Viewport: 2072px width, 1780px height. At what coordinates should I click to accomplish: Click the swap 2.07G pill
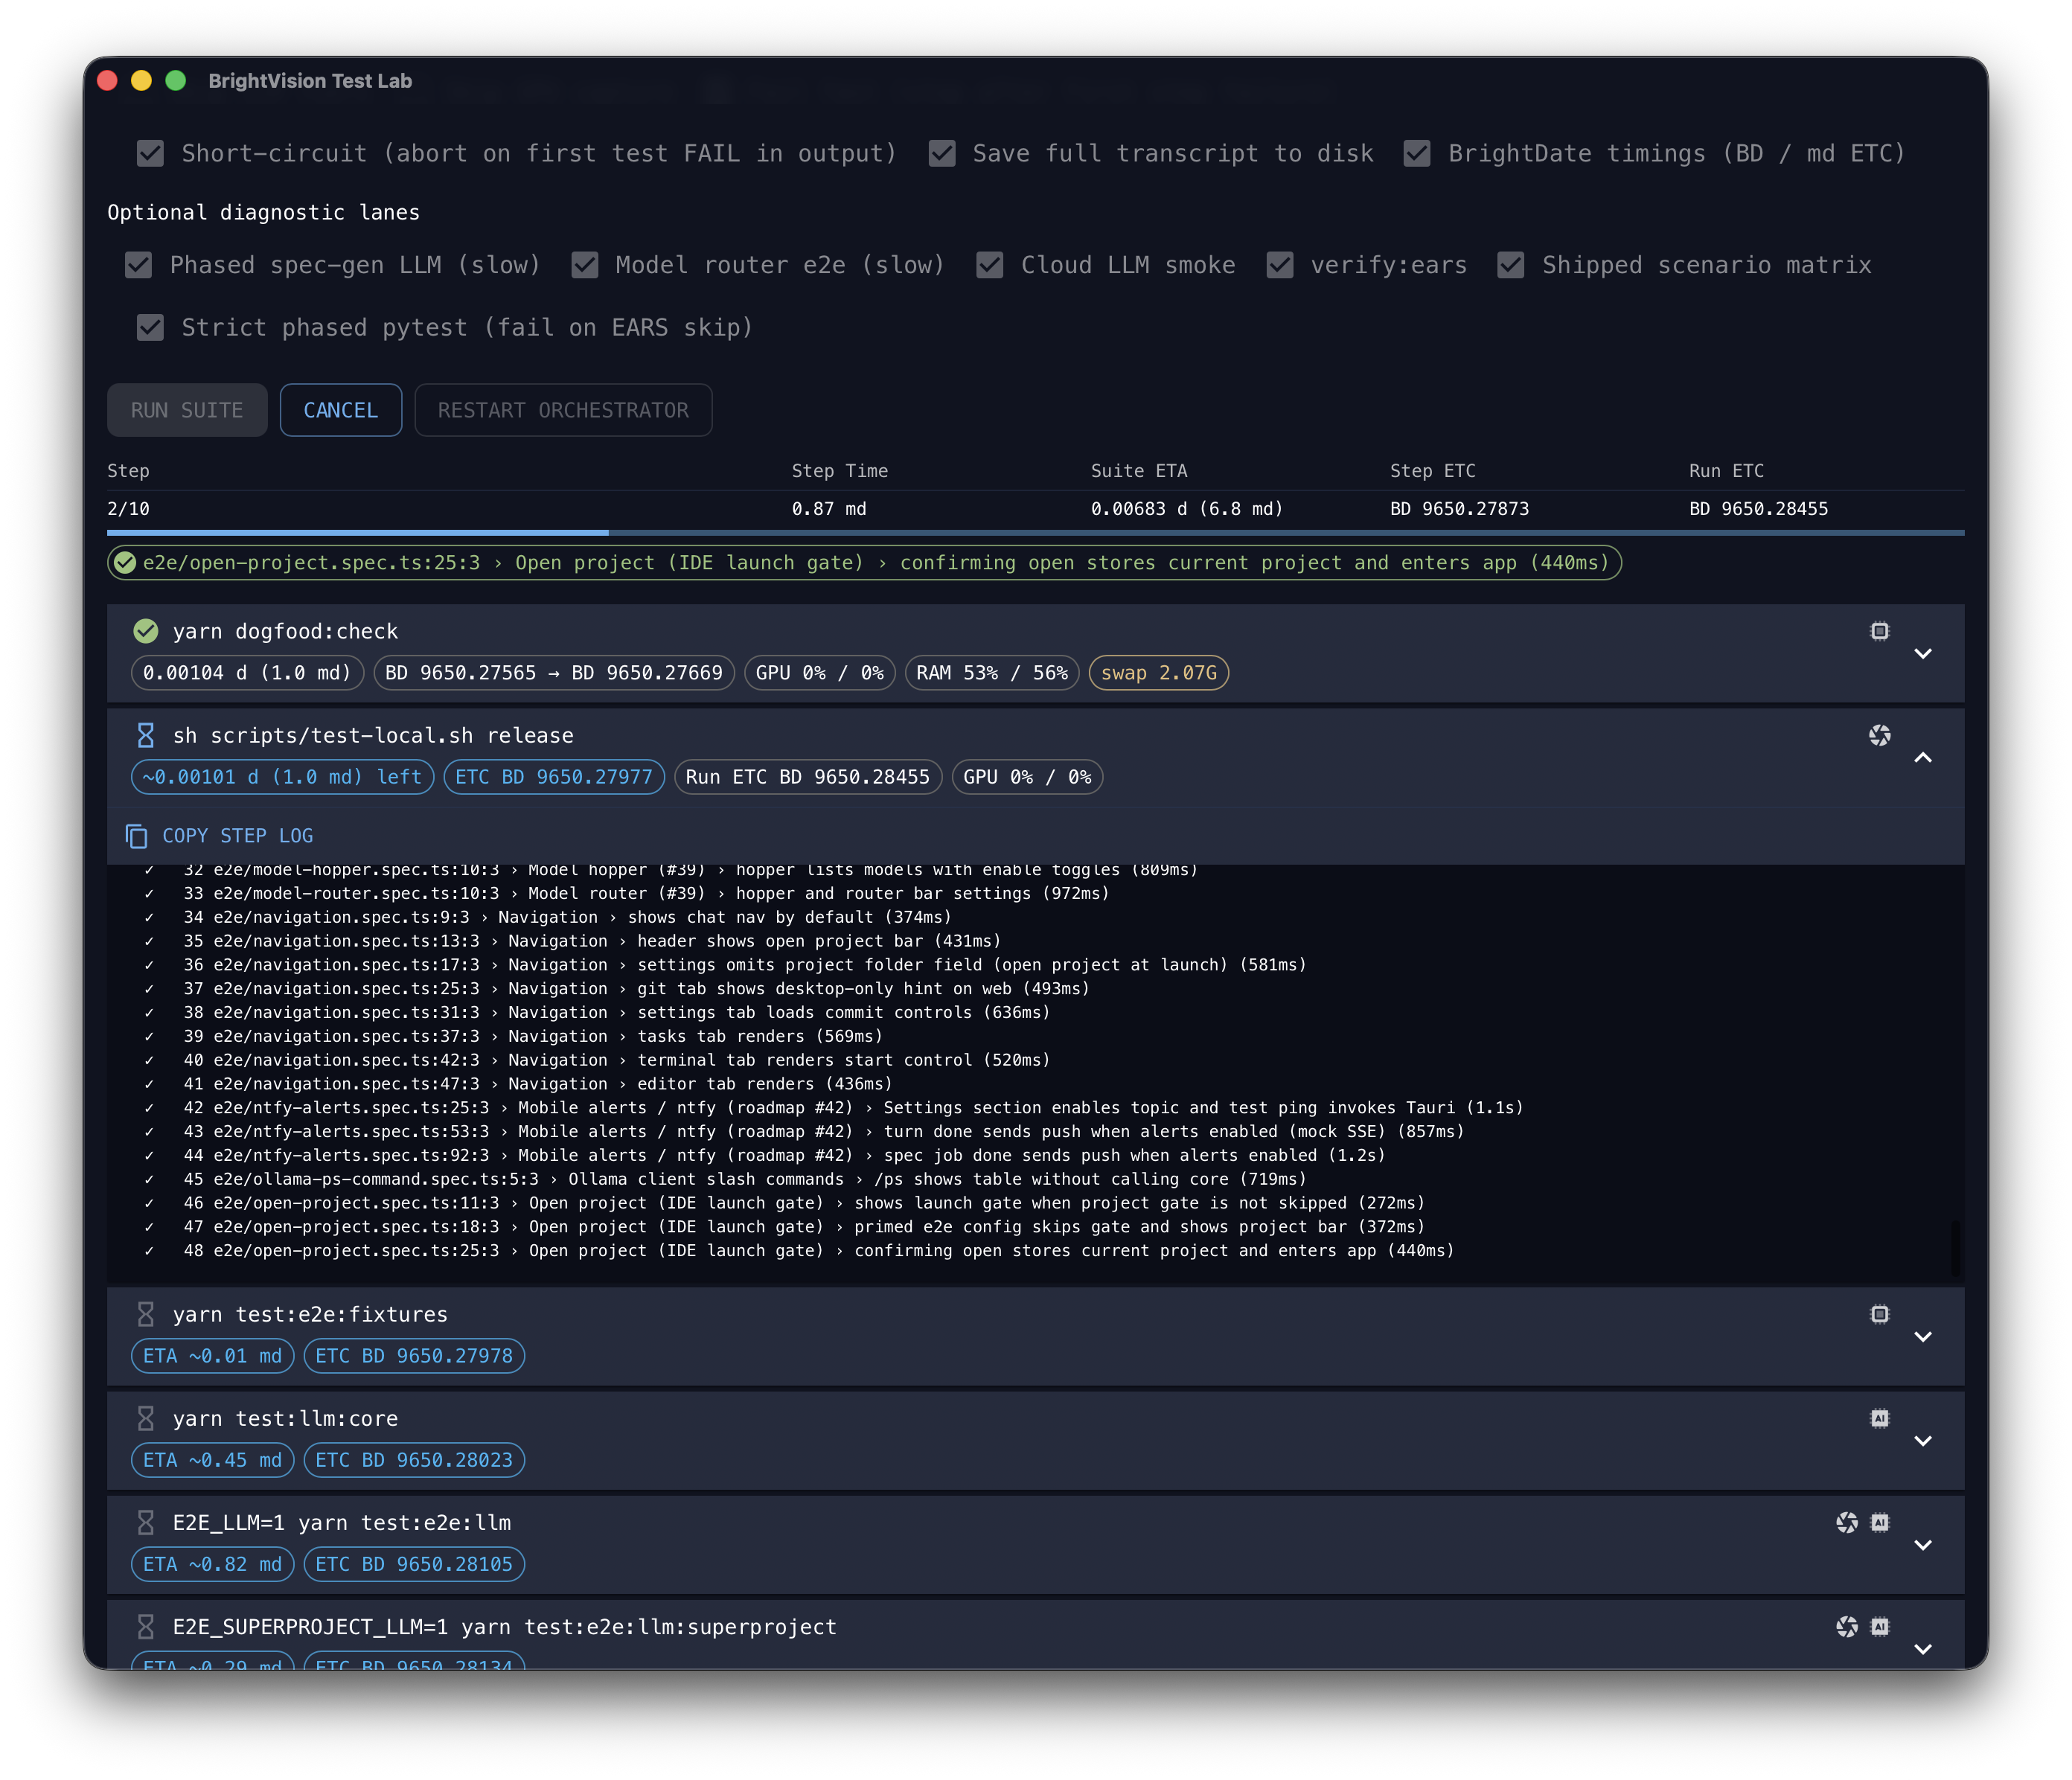[1158, 673]
